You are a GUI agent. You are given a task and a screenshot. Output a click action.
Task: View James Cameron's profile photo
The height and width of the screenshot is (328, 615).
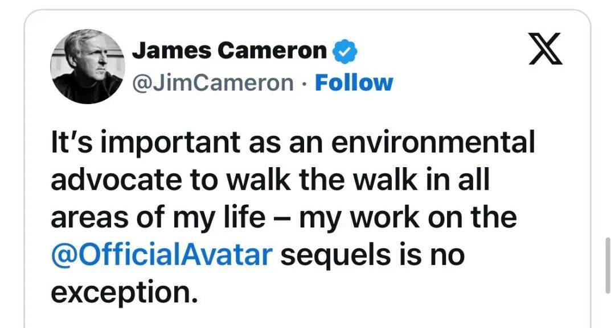(88, 67)
